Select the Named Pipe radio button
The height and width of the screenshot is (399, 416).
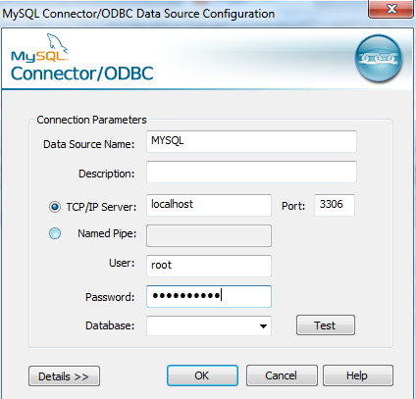pos(55,233)
